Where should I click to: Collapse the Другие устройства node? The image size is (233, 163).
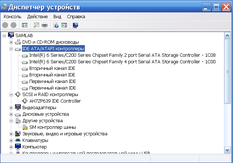(11, 121)
